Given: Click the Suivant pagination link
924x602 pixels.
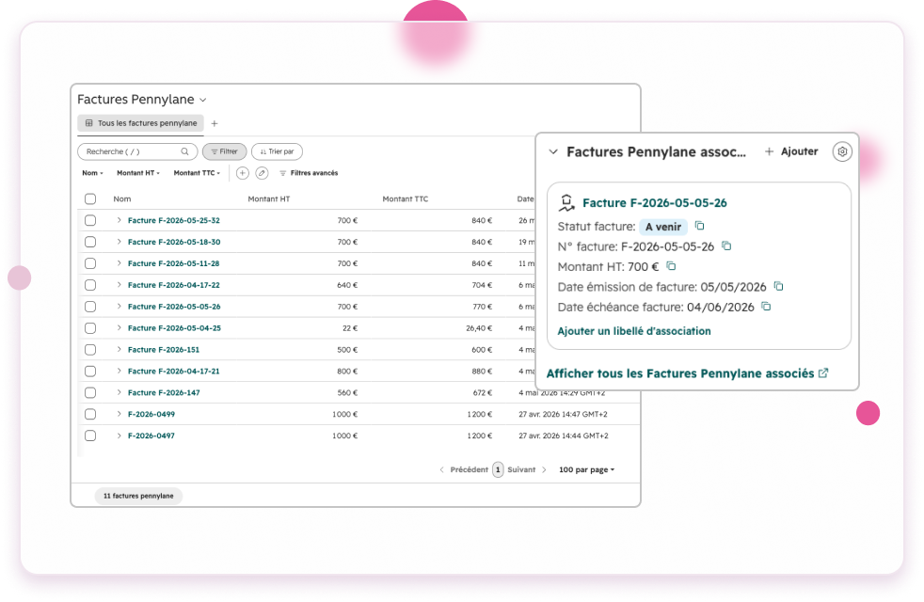Looking at the screenshot, I should click(521, 469).
